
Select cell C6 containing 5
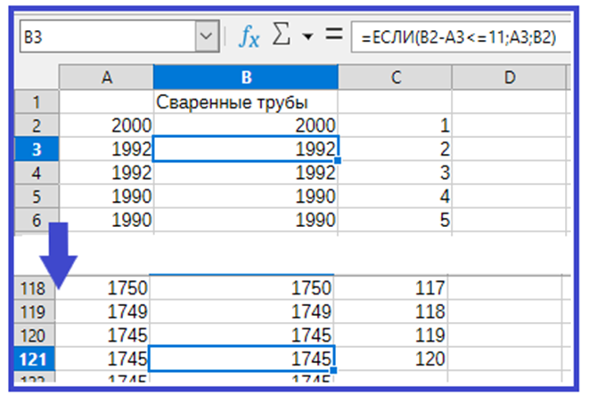[x=396, y=218]
